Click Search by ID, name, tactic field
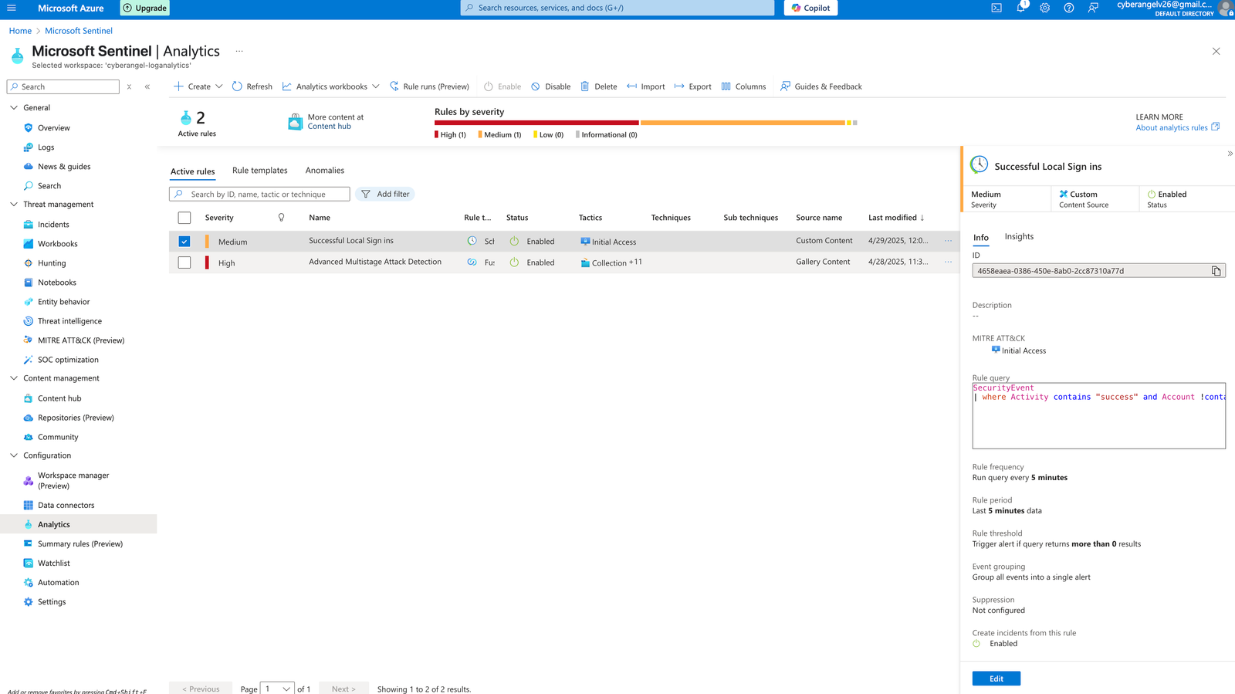 coord(259,195)
